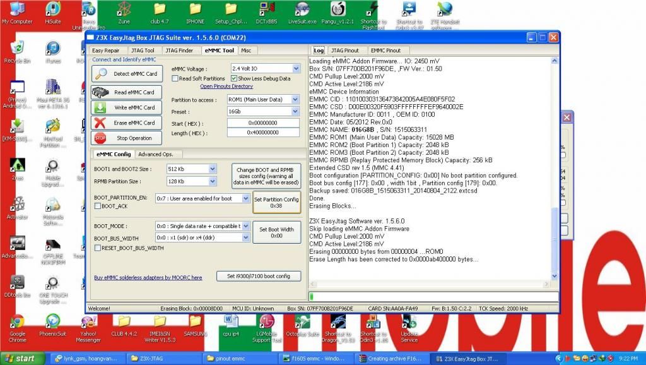Open the BOOT_MODE dropdown
Viewport: 646px width, 365px height.
coord(245,226)
